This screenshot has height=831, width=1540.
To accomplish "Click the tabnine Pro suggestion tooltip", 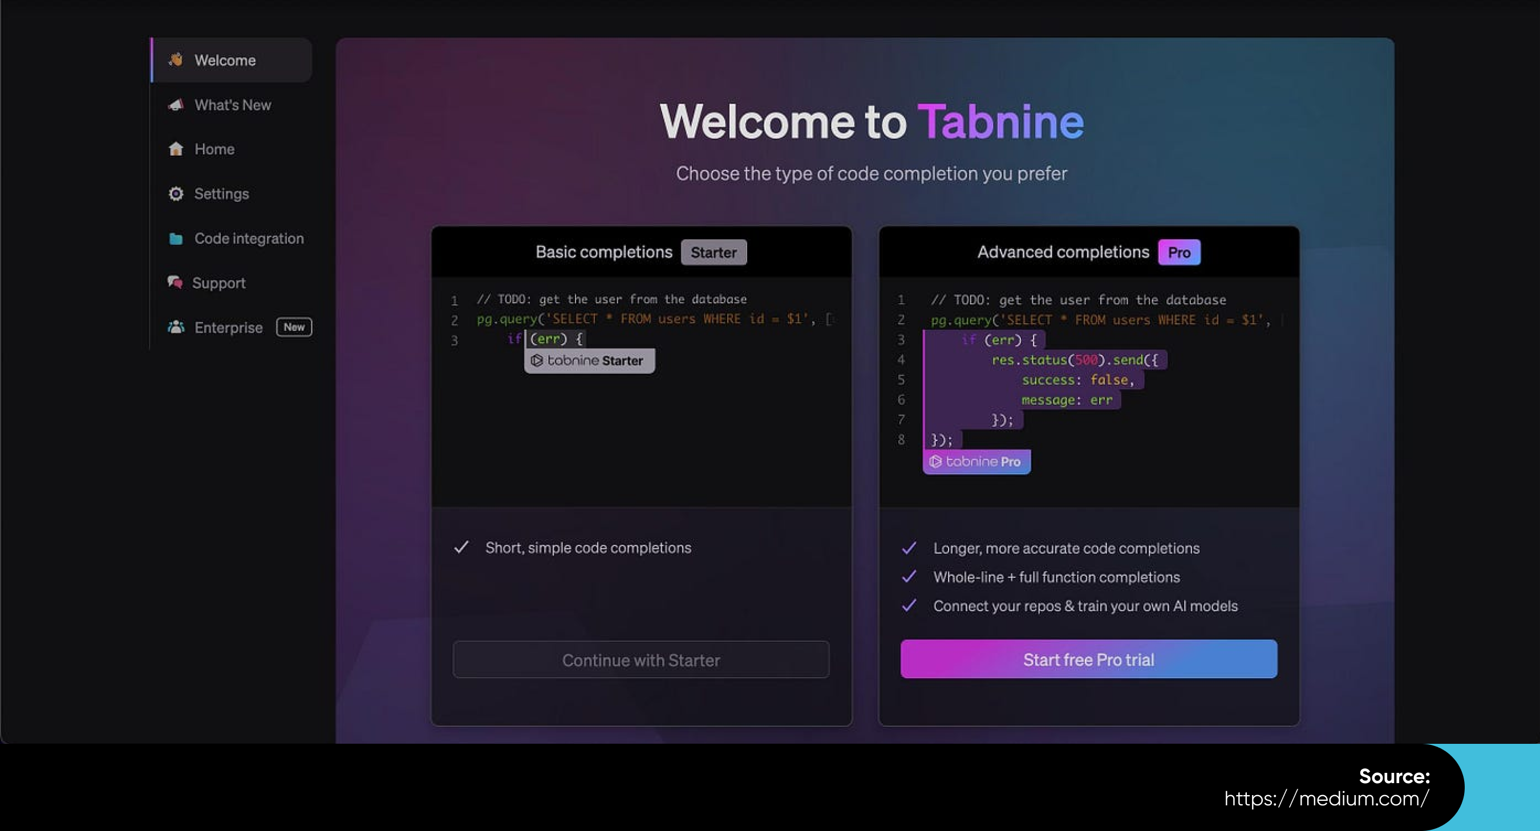I will pyautogui.click(x=976, y=462).
